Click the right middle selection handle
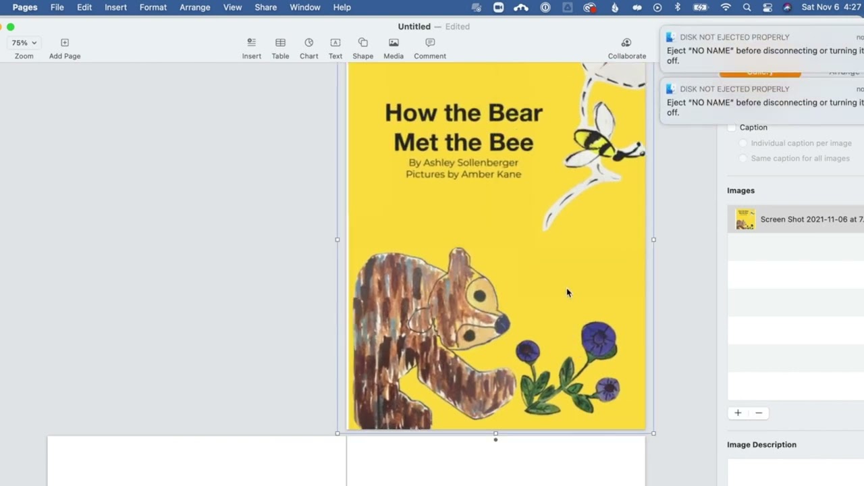This screenshot has height=486, width=864. [653, 240]
